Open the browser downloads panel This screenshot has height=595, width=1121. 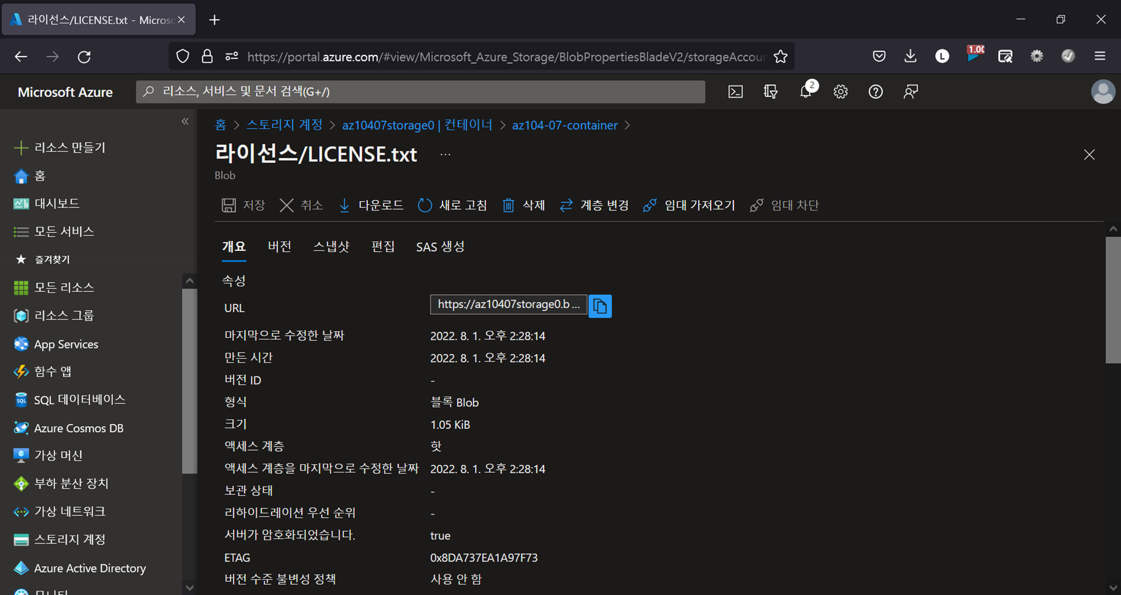[910, 57]
